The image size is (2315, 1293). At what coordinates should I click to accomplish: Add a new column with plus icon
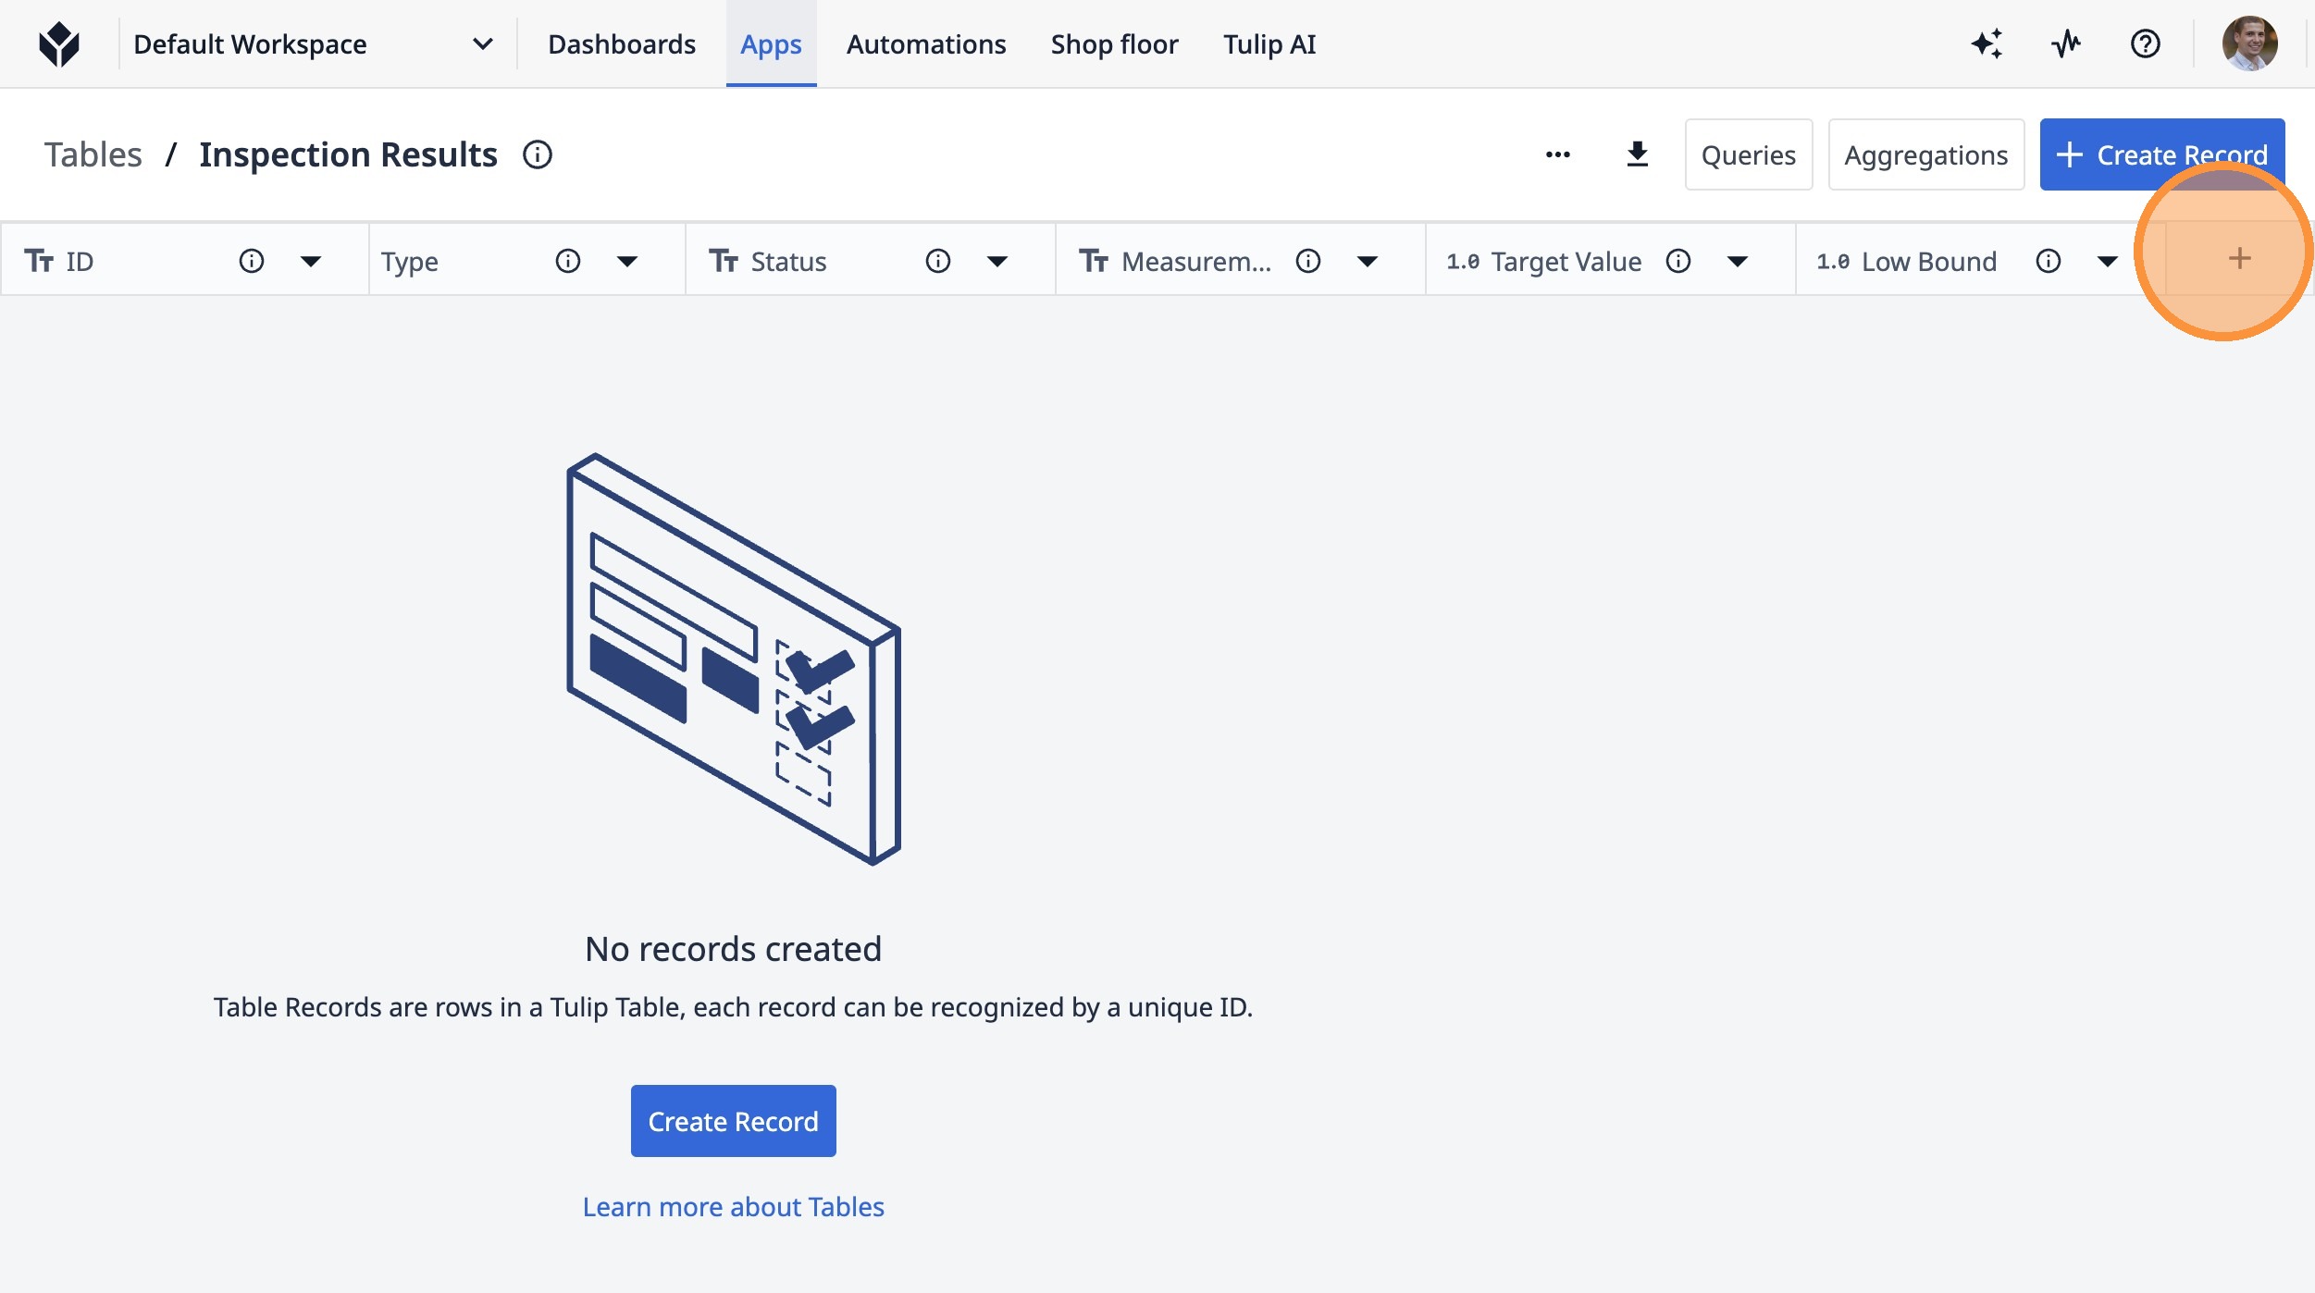pyautogui.click(x=2239, y=259)
